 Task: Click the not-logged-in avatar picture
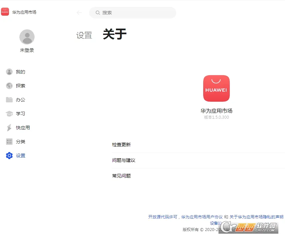tap(27, 37)
